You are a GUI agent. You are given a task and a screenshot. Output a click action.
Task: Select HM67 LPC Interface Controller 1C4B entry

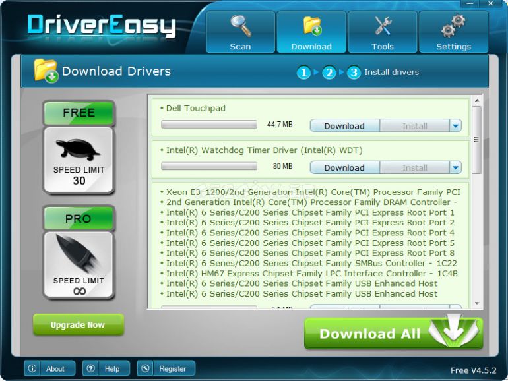point(311,273)
